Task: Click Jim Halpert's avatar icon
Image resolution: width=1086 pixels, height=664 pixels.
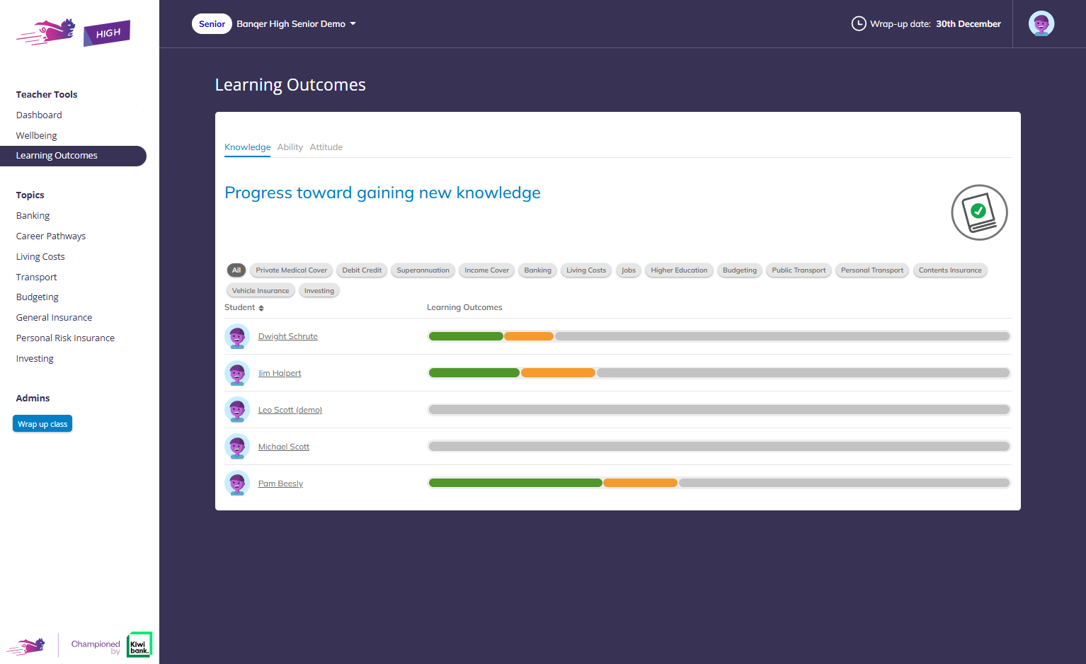Action: (237, 373)
